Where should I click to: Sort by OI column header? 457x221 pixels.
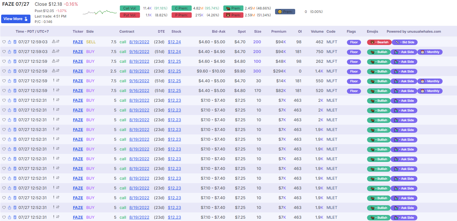click(x=300, y=32)
